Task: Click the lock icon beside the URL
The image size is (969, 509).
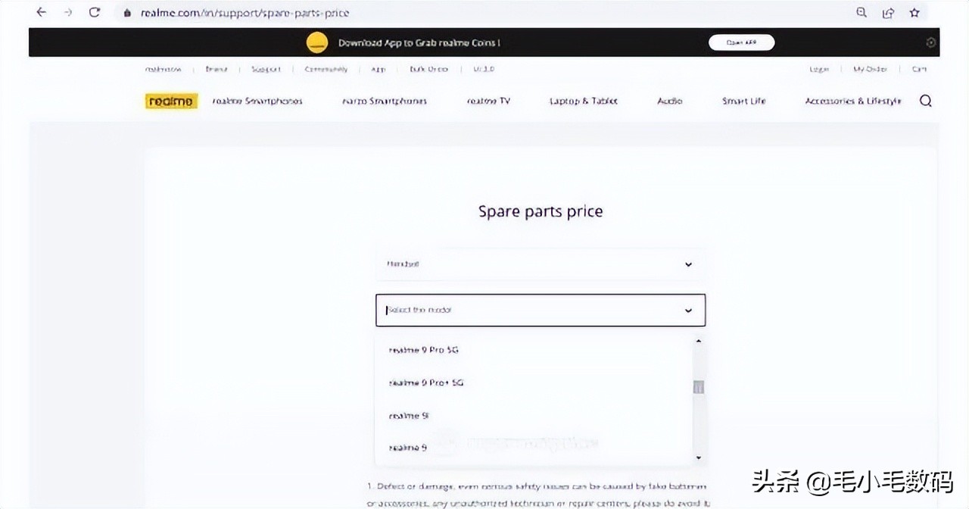Action: coord(127,13)
